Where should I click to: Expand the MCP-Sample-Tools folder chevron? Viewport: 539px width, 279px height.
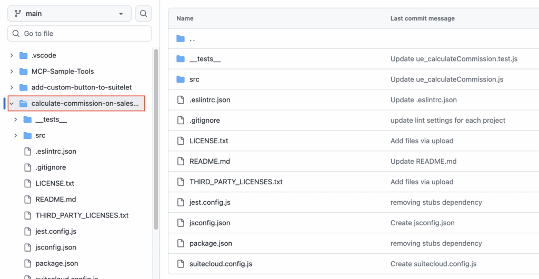point(12,72)
